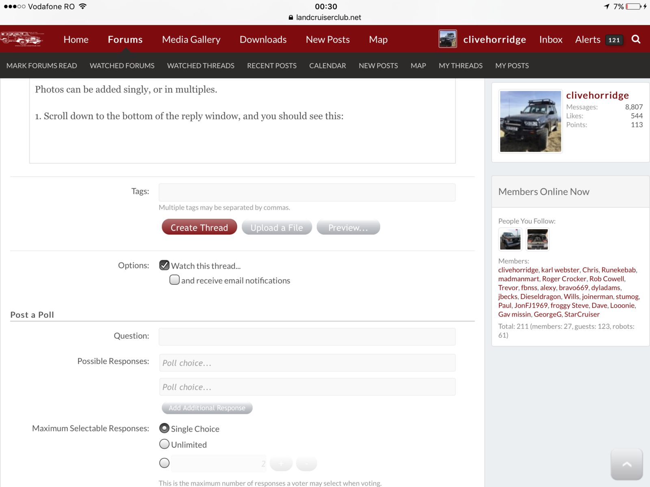Image resolution: width=650 pixels, height=487 pixels.
Task: Open Recent Posts sub-navigation link
Action: tap(272, 66)
